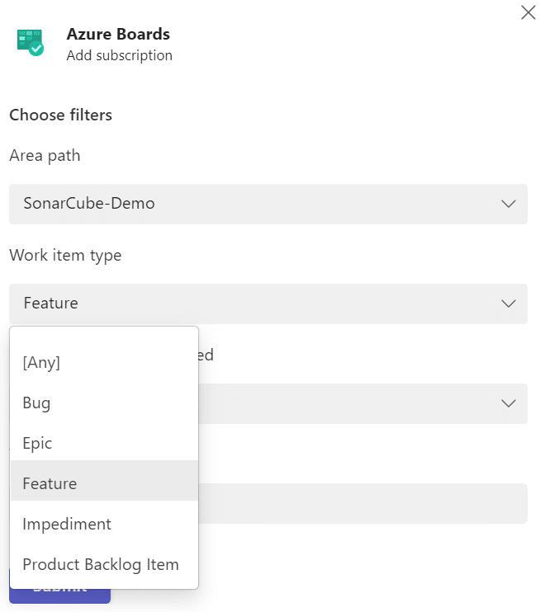Choose Impediment from the options
The width and height of the screenshot is (540, 612).
click(104, 524)
